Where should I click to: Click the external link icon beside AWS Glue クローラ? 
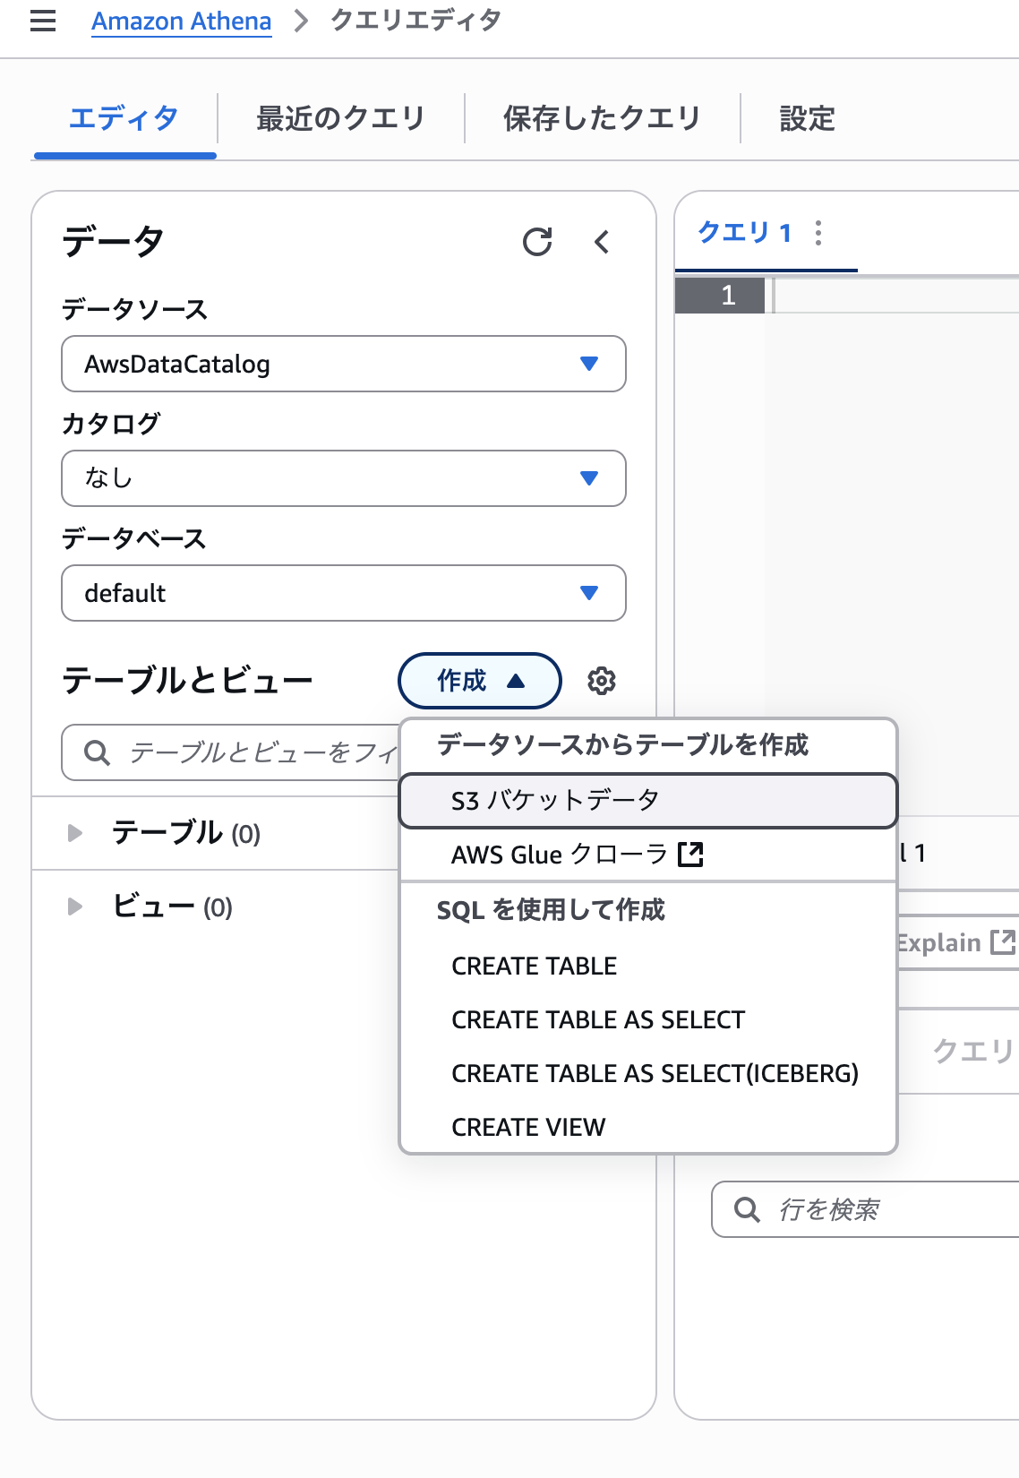coord(691,855)
